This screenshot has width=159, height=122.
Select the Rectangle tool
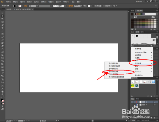(x=3, y=34)
